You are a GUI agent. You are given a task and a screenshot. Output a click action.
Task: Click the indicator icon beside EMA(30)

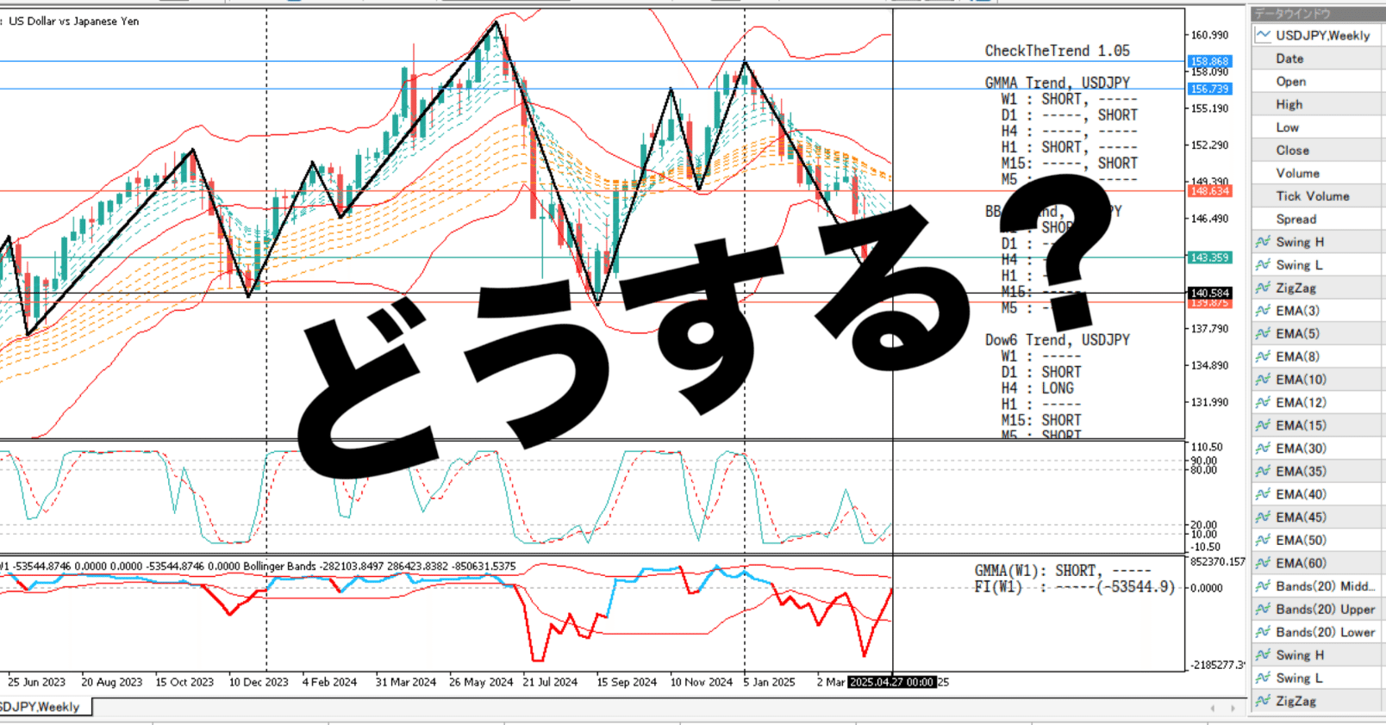pyautogui.click(x=1264, y=449)
